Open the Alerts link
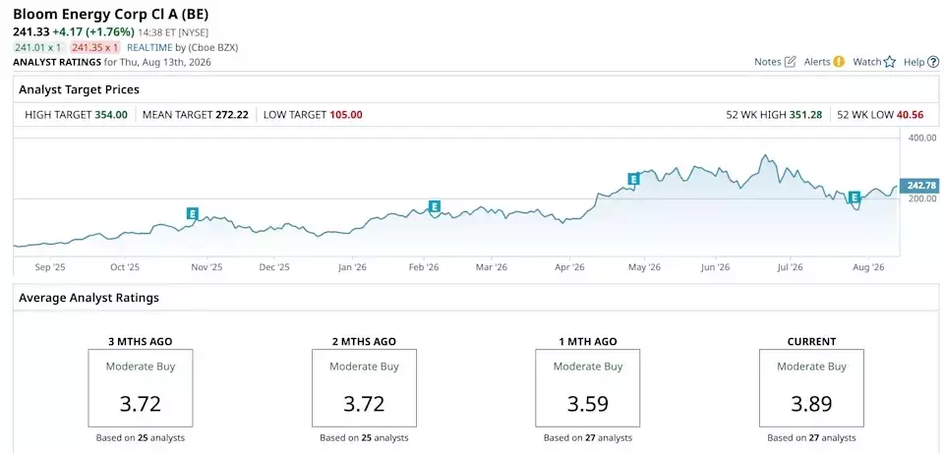Viewport: 944px width, 453px height. coord(817,62)
